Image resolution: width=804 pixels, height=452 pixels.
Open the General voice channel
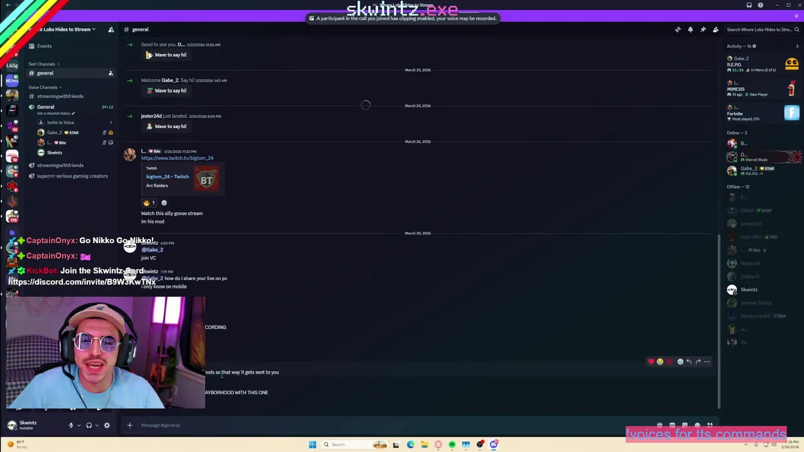45,107
